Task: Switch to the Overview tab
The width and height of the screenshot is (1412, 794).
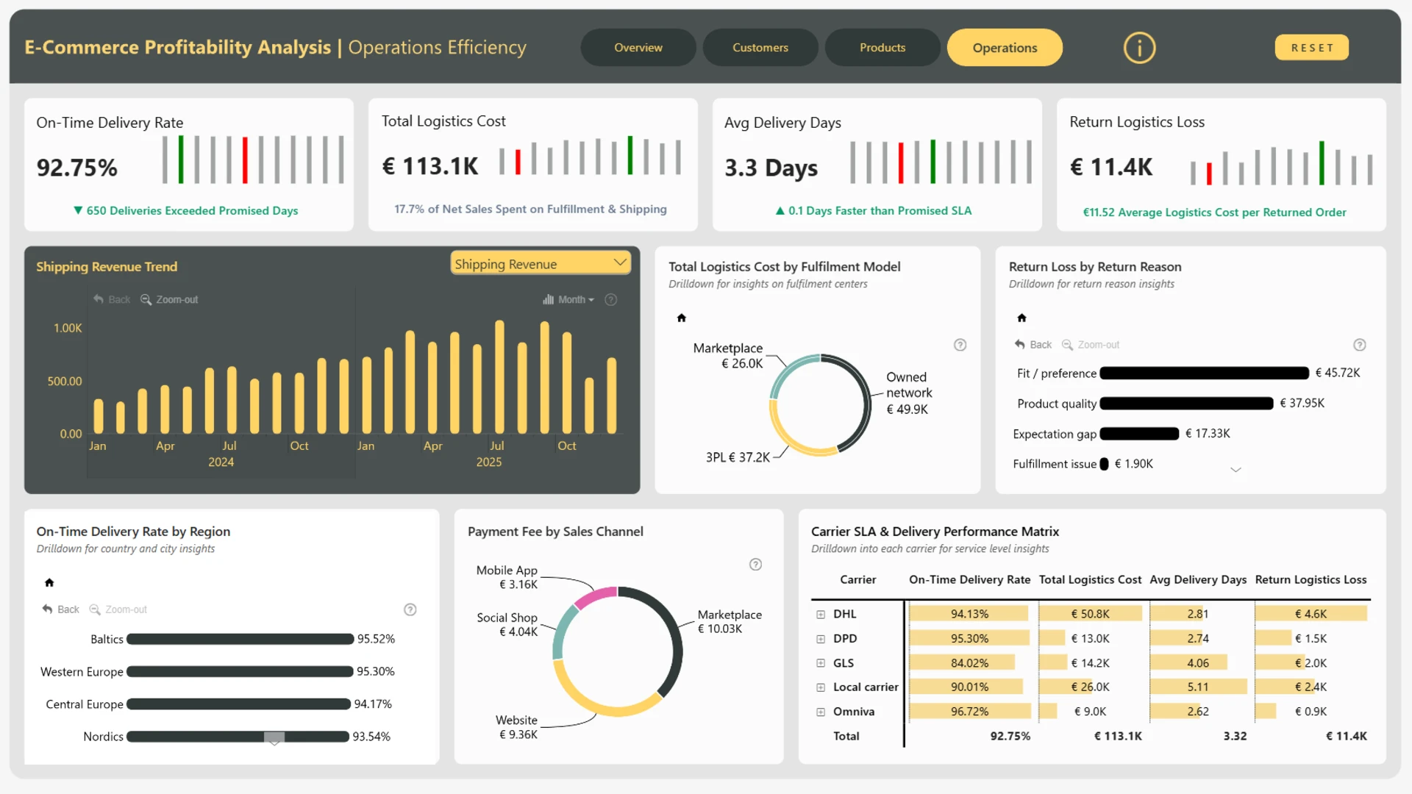Action: click(638, 48)
